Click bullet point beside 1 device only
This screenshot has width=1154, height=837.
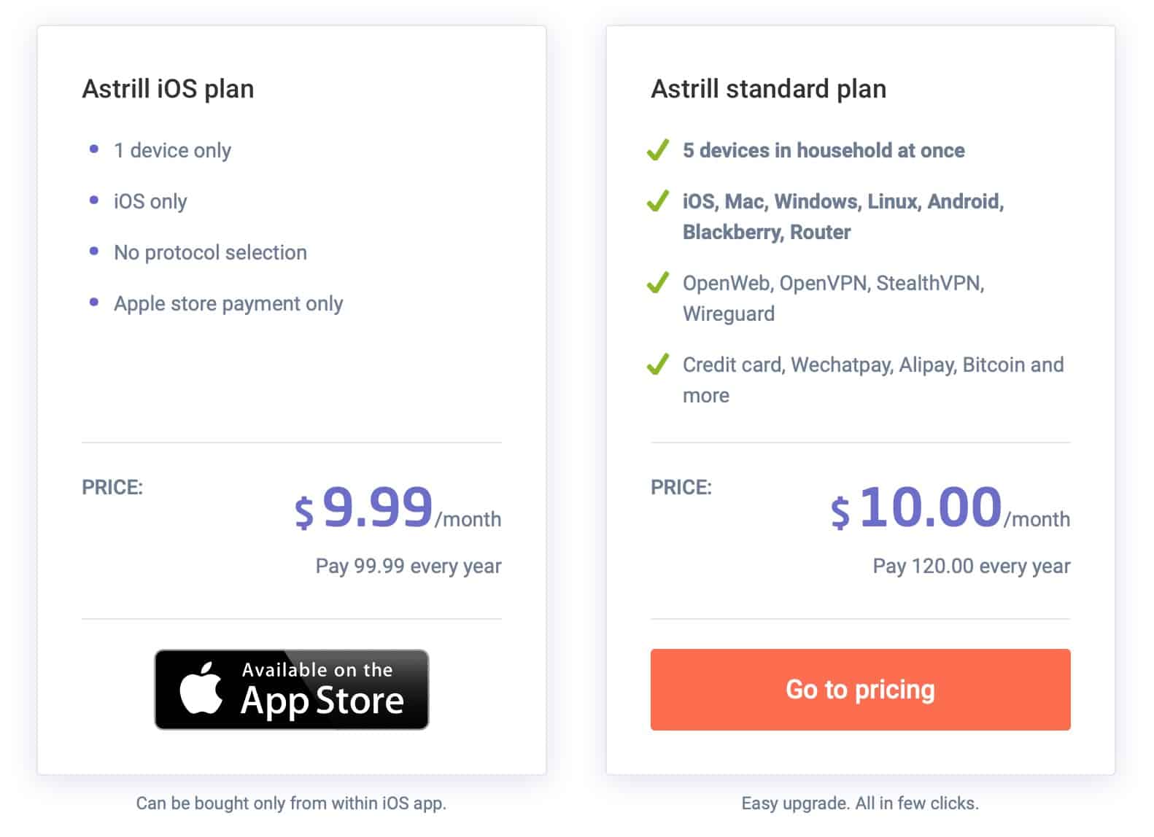(x=93, y=149)
